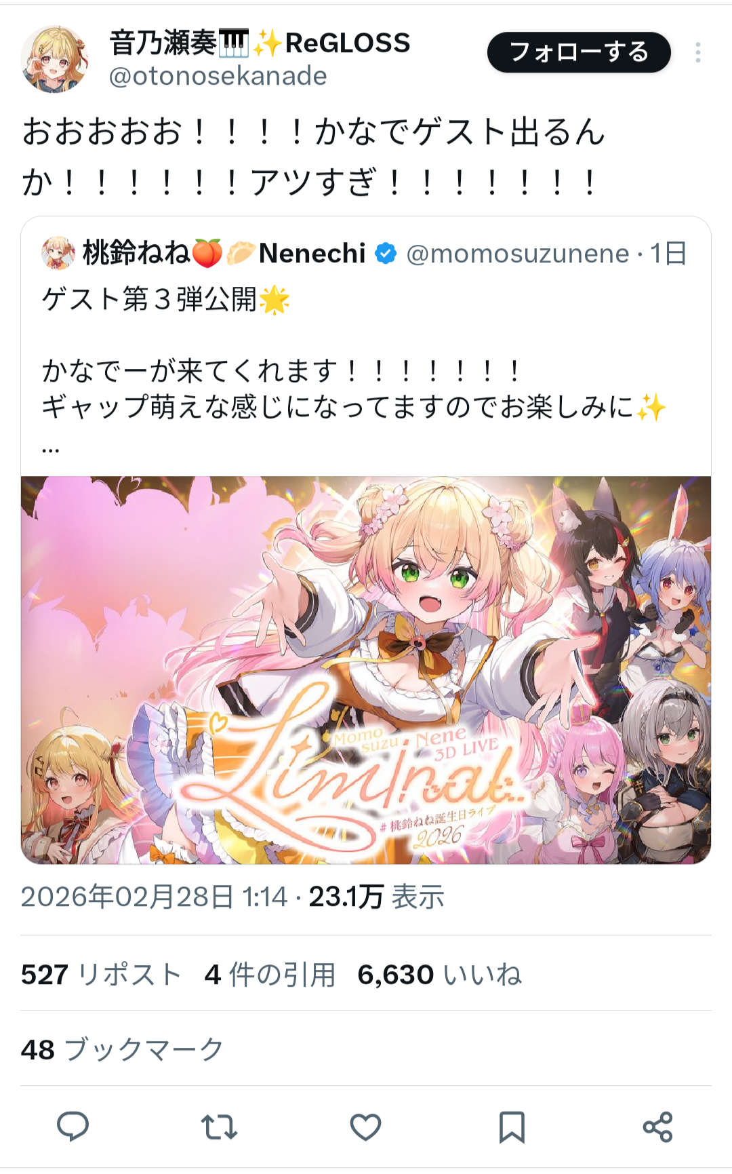This screenshot has width=732, height=1174.
Task: Open the 23.1万 表示 view count
Action: tap(377, 897)
